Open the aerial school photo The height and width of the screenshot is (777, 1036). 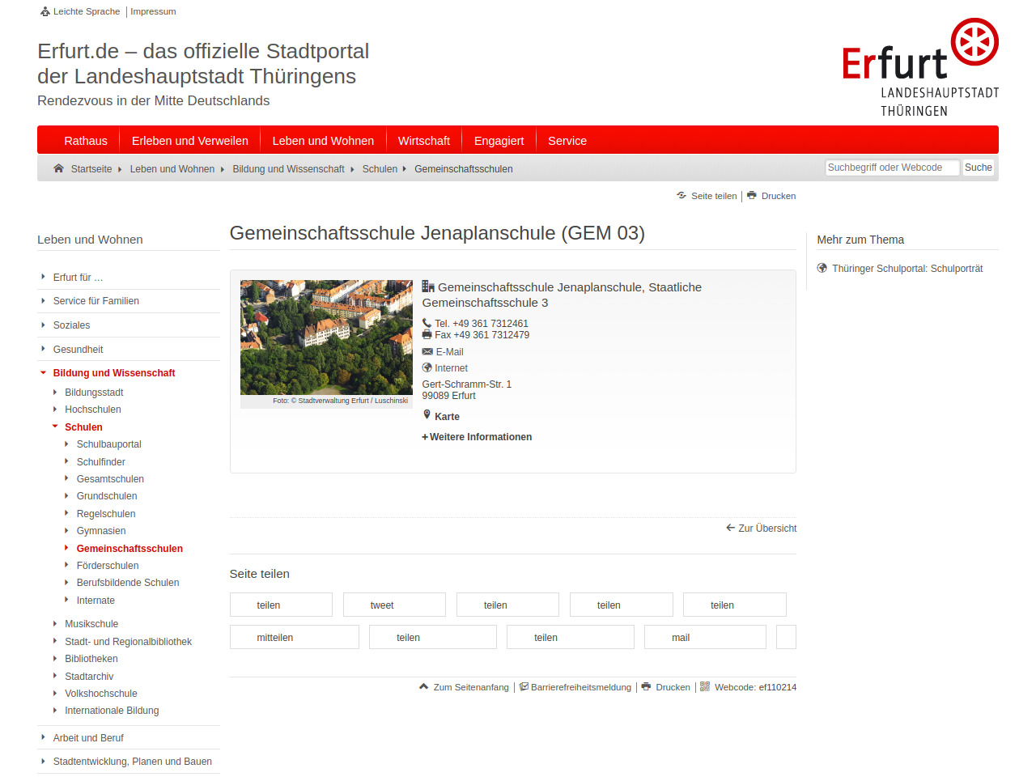point(326,338)
